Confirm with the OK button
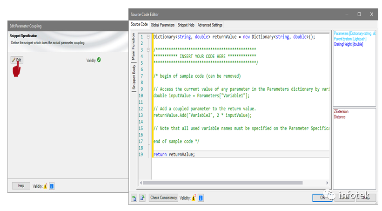 pyautogui.click(x=322, y=197)
